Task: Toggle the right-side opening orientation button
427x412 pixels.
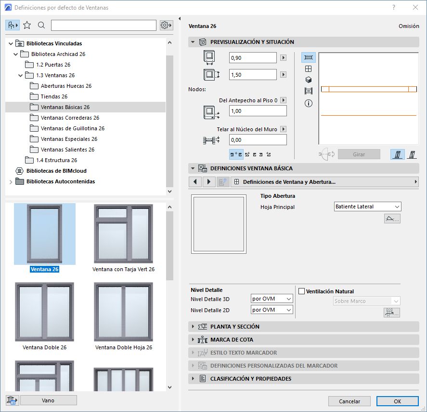Action: (x=412, y=154)
